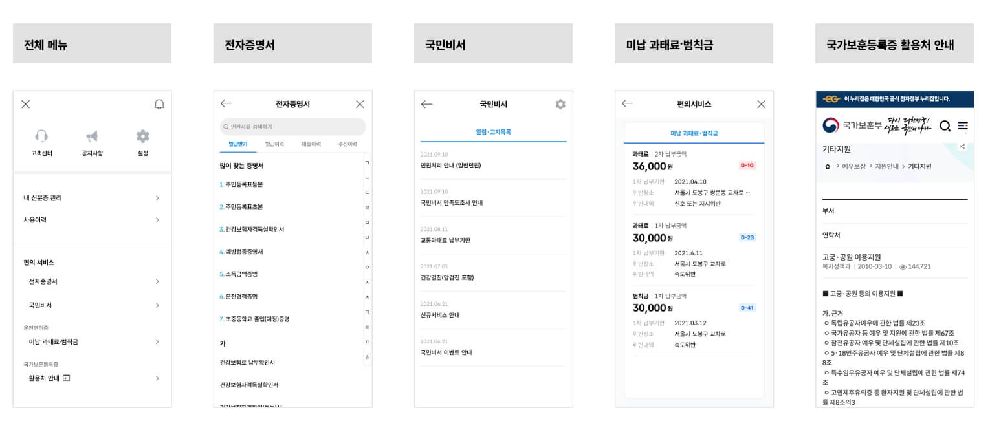Go back from 국민비서 screen
The height and width of the screenshot is (421, 990).
click(426, 104)
